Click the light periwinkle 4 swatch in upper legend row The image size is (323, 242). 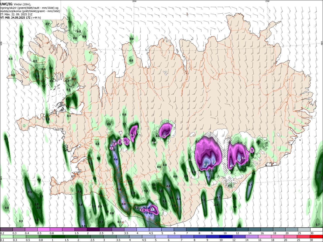click(x=143, y=229)
